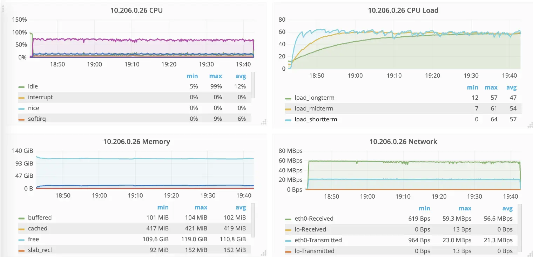
Task: Open color picker for the nice series
Action: point(21,108)
